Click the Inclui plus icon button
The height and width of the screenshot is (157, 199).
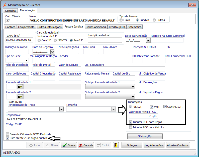pos(35,145)
